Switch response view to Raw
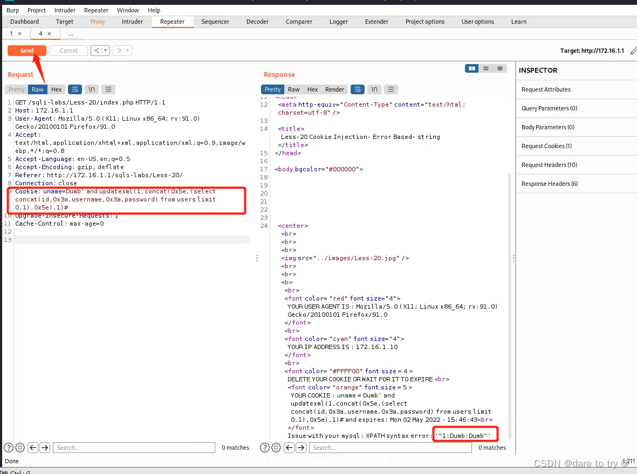The image size is (637, 474). tap(294, 90)
